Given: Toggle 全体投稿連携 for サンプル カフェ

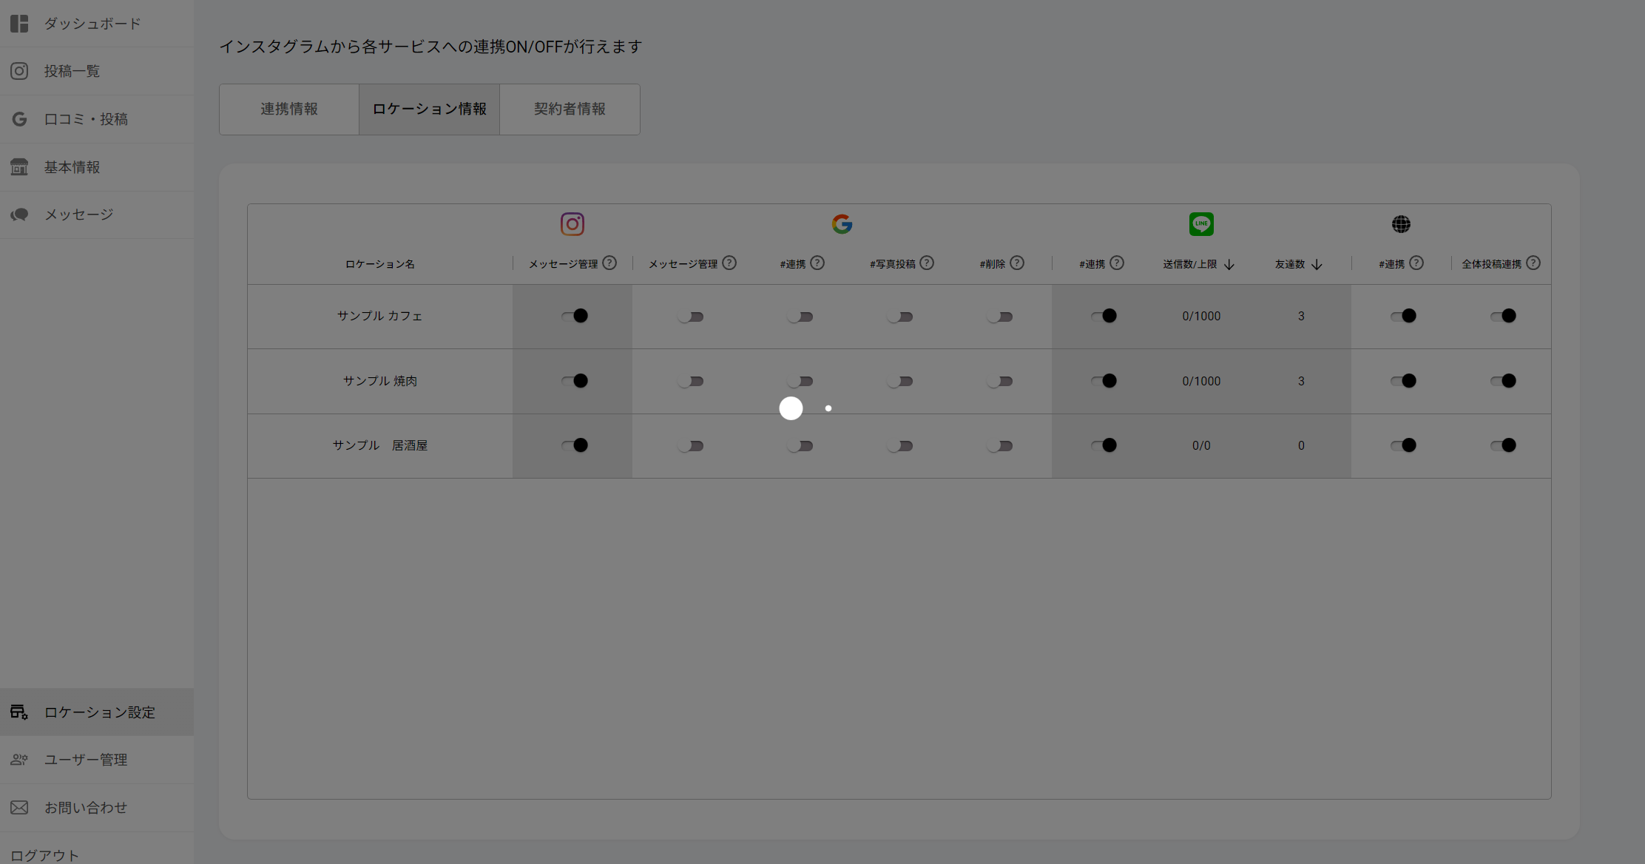Looking at the screenshot, I should click(1503, 316).
